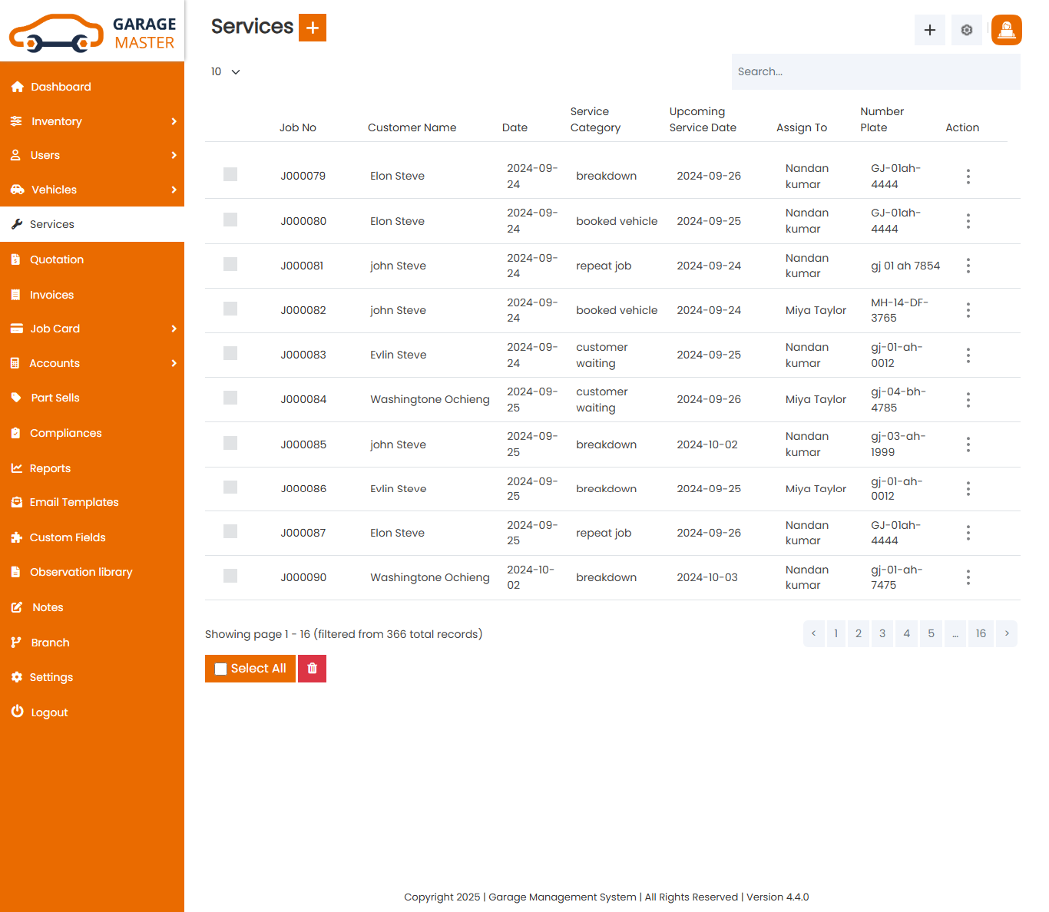Go to page 16 of services
The width and height of the screenshot is (1049, 912).
[x=981, y=633]
